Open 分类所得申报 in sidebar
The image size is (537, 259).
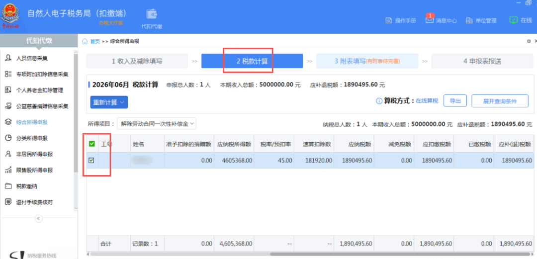click(x=32, y=138)
